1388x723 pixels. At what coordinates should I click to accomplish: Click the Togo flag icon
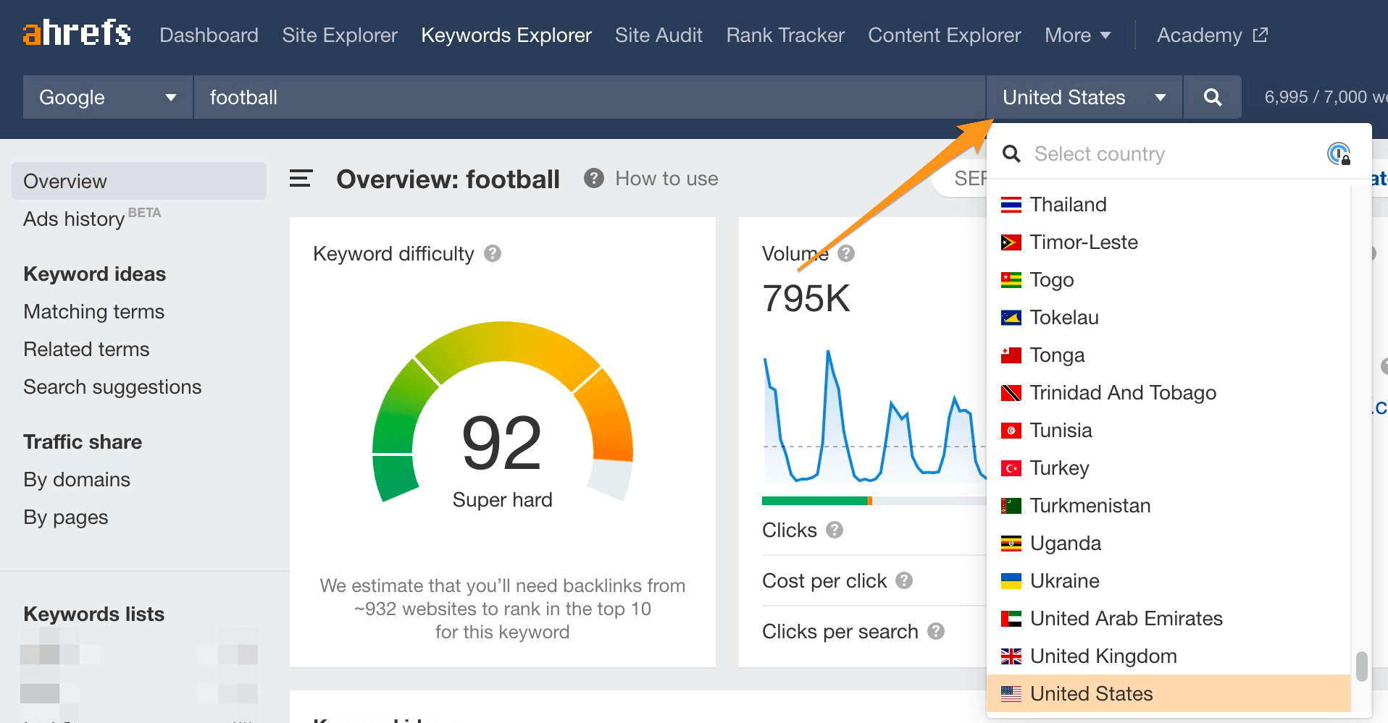click(x=1011, y=280)
